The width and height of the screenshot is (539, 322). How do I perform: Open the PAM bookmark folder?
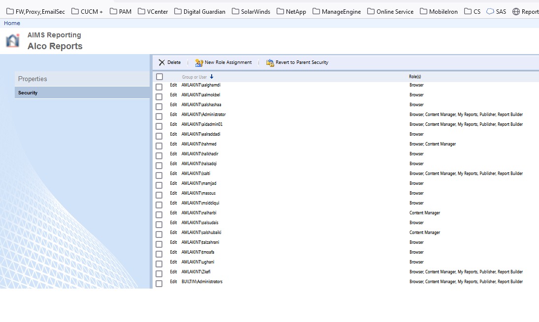pos(120,11)
